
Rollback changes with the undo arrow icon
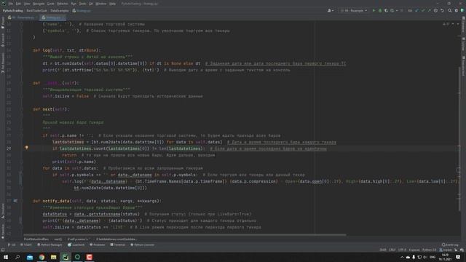pyautogui.click(x=442, y=10)
